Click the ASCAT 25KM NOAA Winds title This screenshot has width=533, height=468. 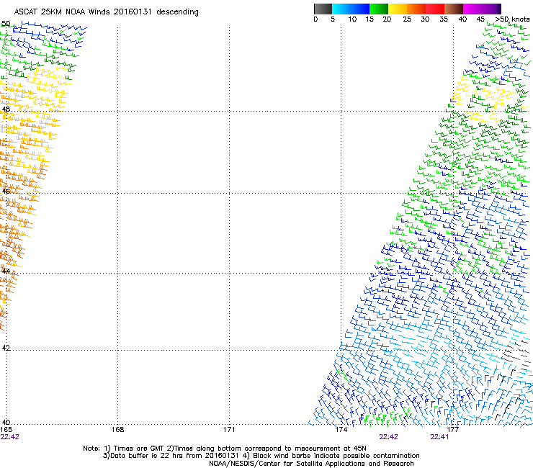[x=106, y=12]
